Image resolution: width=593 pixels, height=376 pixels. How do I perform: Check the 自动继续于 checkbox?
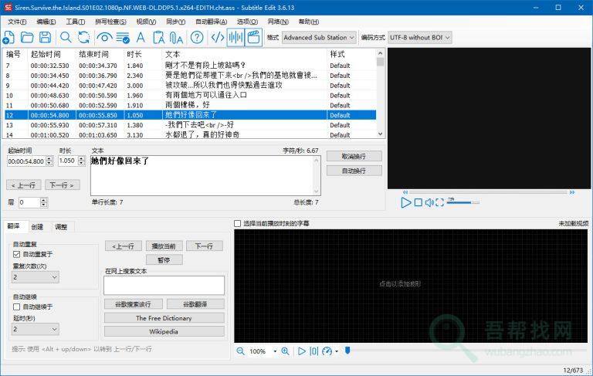pyautogui.click(x=17, y=307)
